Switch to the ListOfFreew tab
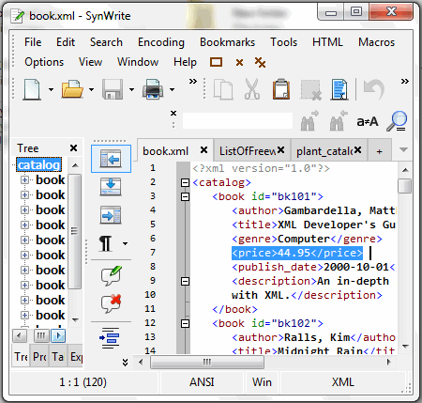The image size is (422, 403). point(248,151)
